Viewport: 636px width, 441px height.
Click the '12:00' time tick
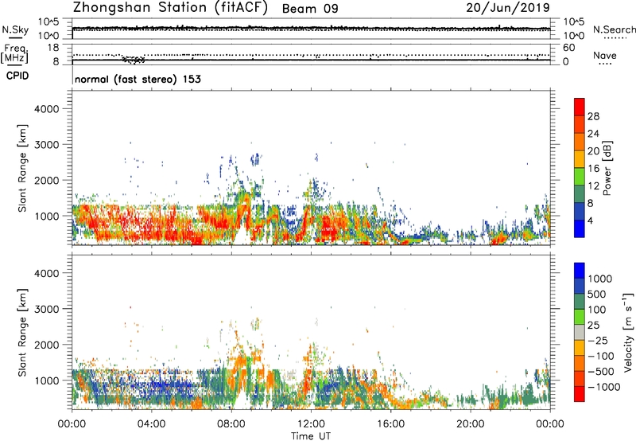(311, 424)
